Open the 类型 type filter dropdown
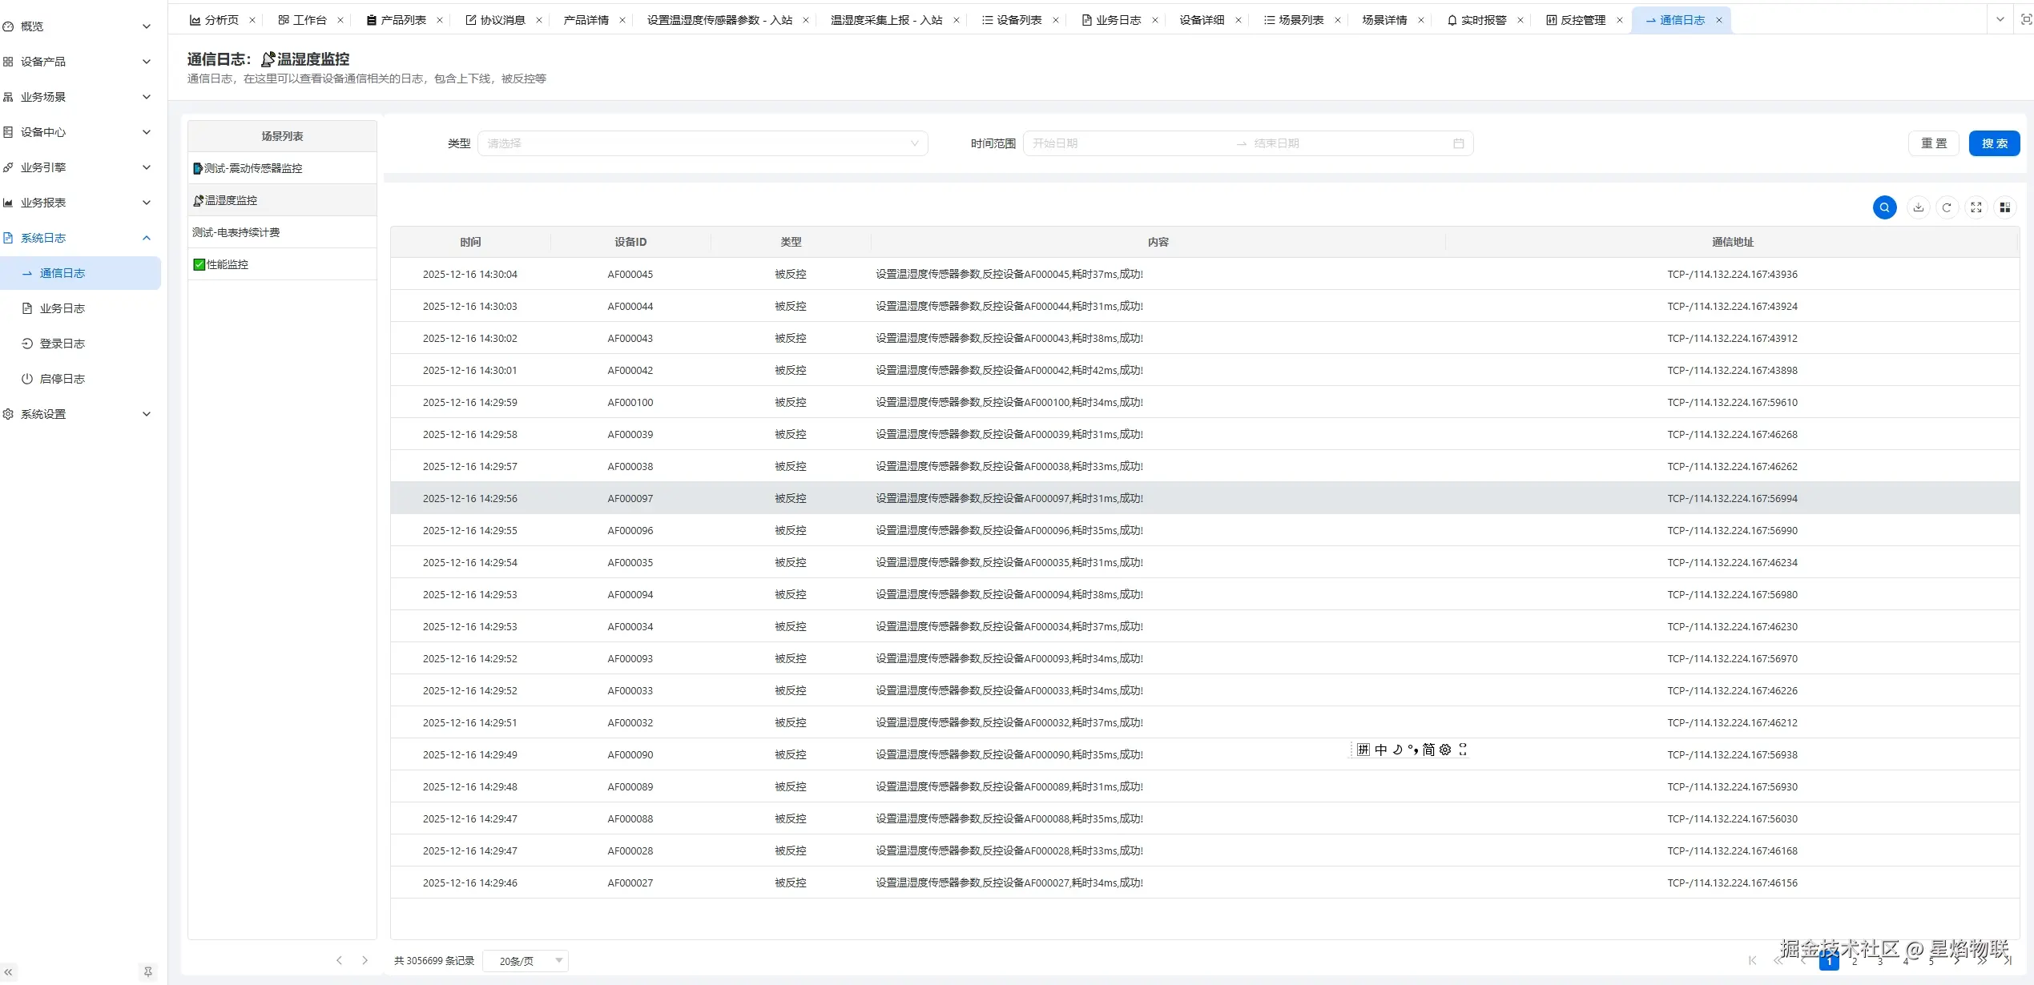Viewport: 2034px width, 985px height. pos(702,143)
